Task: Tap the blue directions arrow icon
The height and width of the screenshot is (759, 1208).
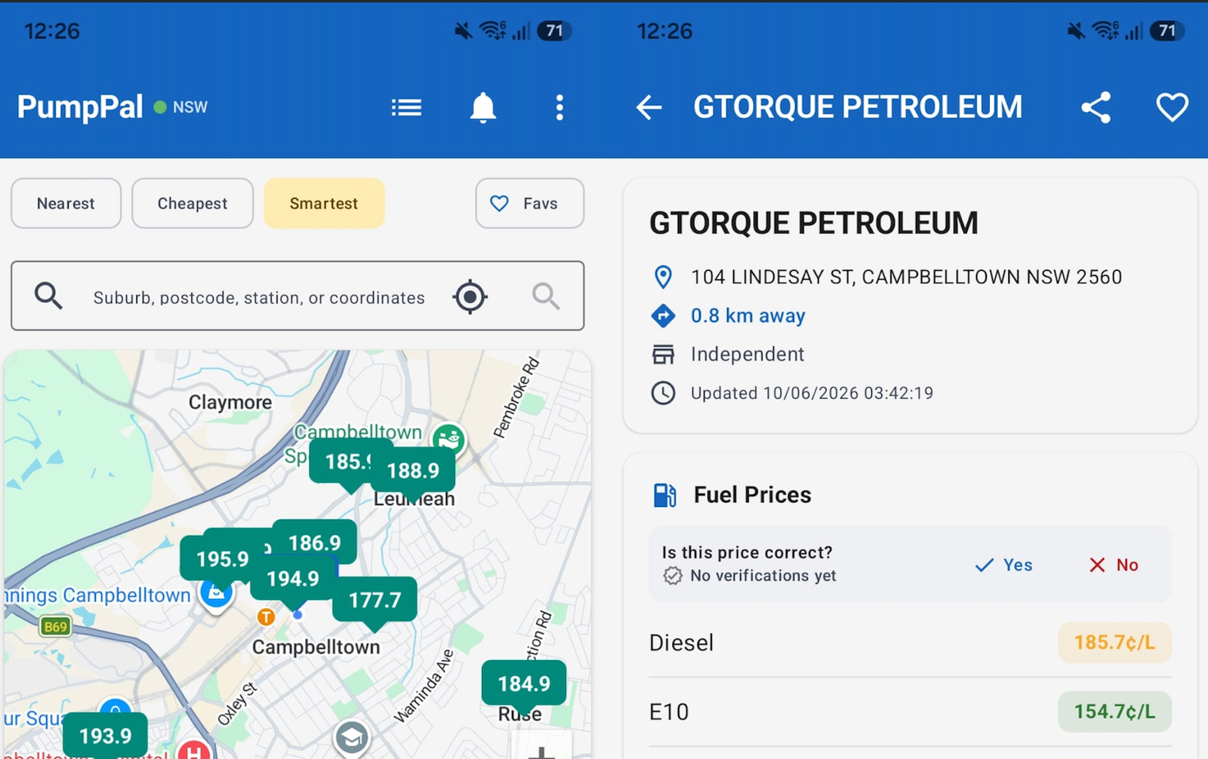Action: click(663, 315)
